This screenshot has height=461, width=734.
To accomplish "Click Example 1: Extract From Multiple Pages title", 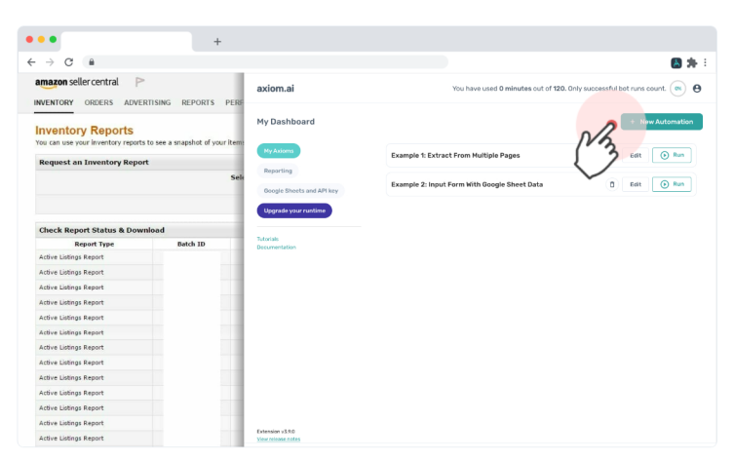I will (455, 155).
